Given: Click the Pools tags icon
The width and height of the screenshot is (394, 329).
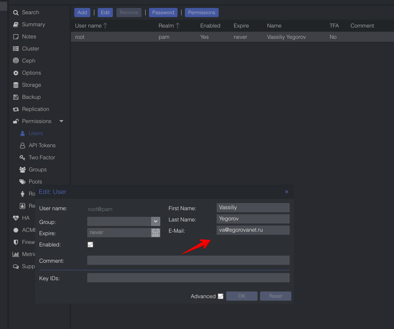Looking at the screenshot, I should [23, 182].
